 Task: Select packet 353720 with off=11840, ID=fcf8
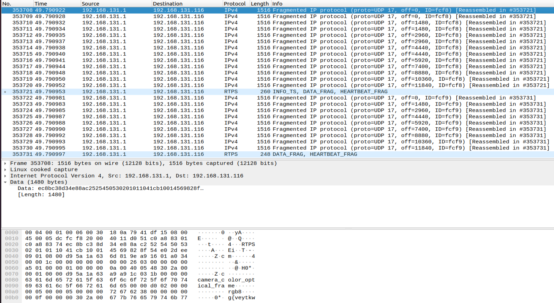277,85
